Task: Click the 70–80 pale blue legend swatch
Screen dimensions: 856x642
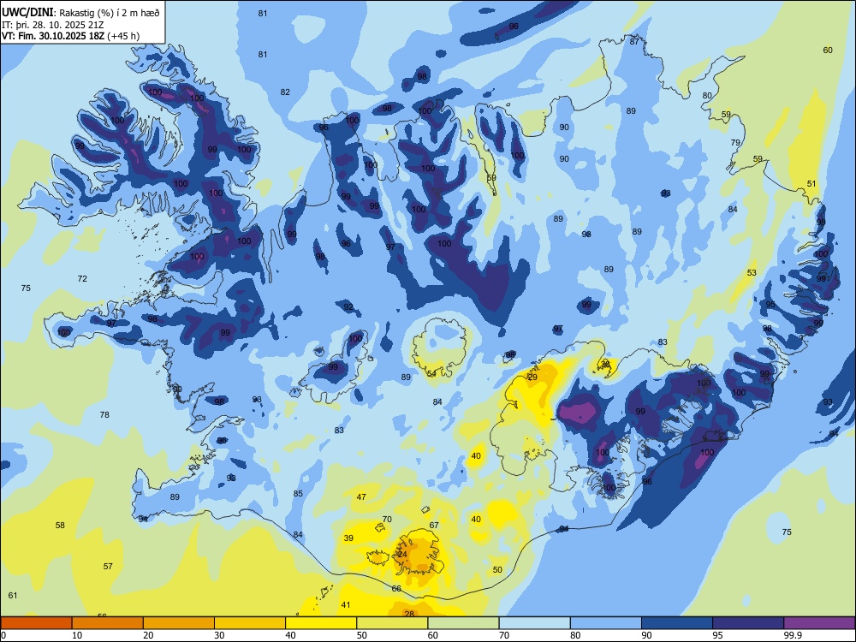Action: click(534, 623)
